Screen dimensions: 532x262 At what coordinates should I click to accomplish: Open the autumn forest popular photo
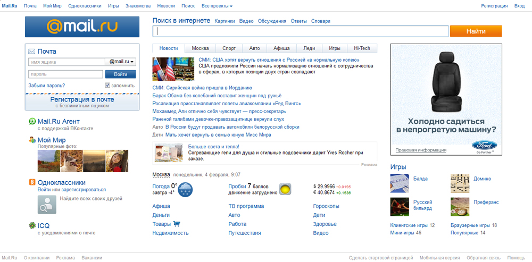[x=48, y=161]
